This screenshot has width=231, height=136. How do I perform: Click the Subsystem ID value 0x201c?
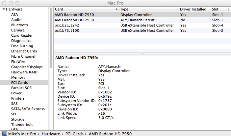tap(105, 105)
